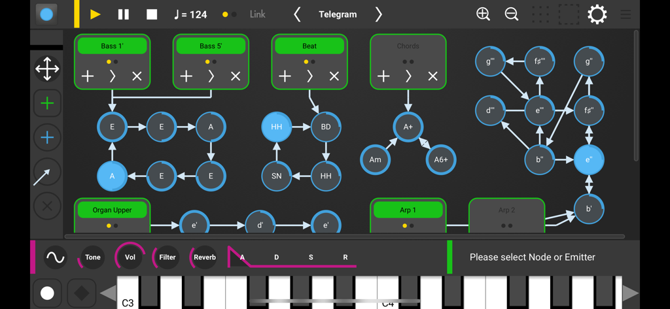Click the diamond button beside record
The height and width of the screenshot is (309, 670).
pos(81,293)
